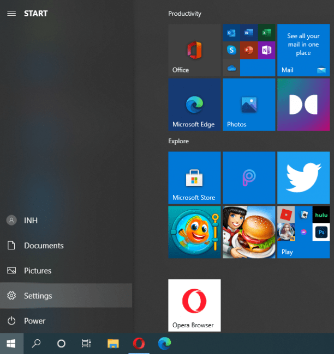334x354 pixels.
Task: Launch Microsoft Edge from Start tiles
Action: pyautogui.click(x=194, y=105)
